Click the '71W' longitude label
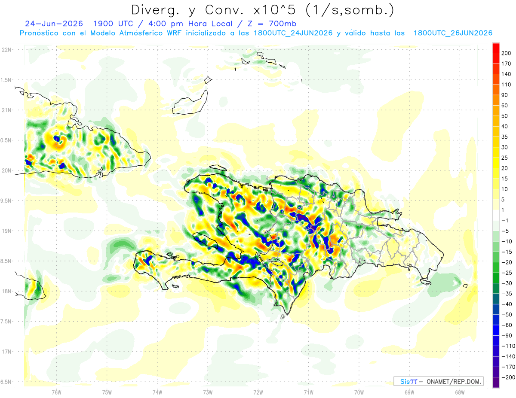Viewport: 516px width, 398px height. point(308,392)
